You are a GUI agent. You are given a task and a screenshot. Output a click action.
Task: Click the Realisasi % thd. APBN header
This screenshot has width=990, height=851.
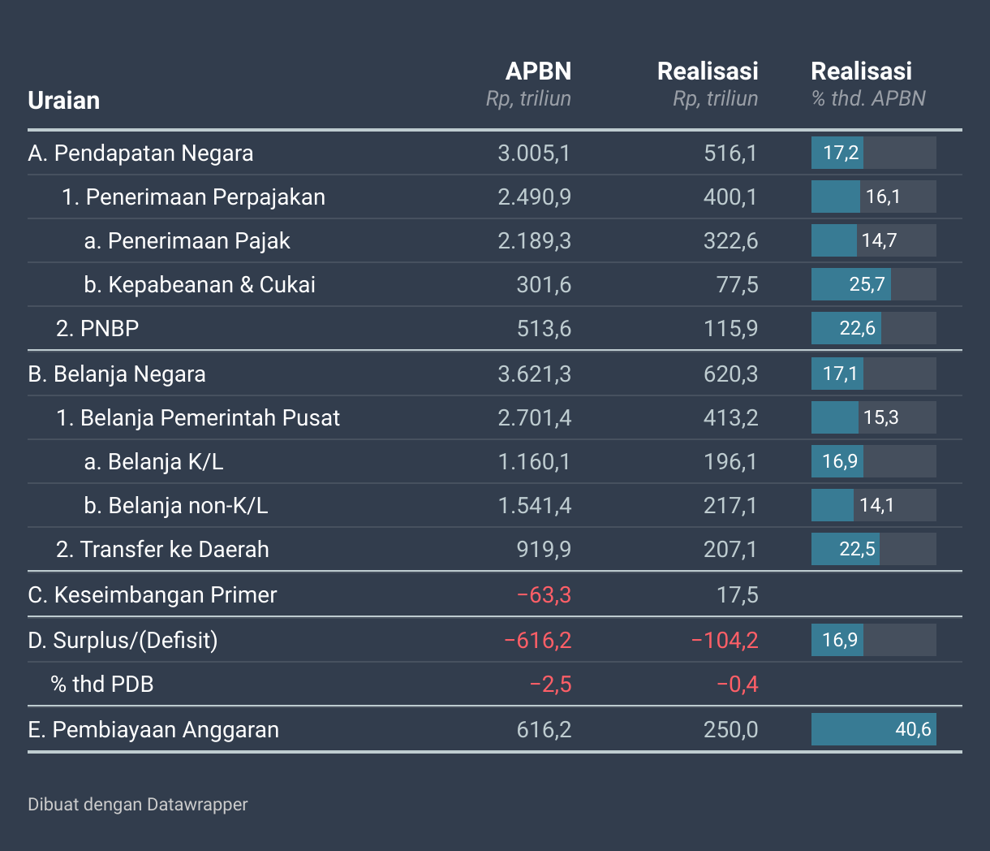[x=862, y=71]
